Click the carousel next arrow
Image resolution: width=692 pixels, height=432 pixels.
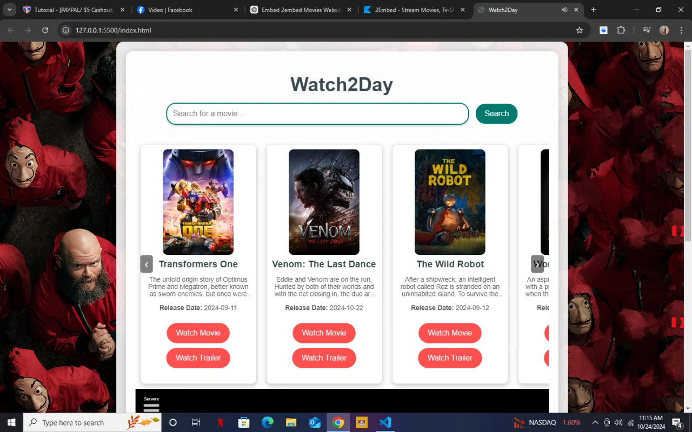click(x=537, y=264)
